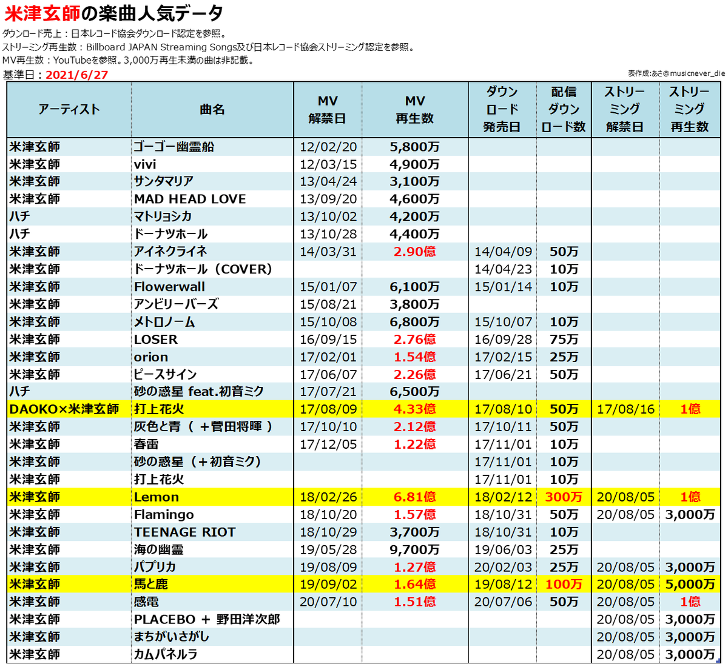
Task: Select the MV 解禁日 column header
Action: coord(328,110)
